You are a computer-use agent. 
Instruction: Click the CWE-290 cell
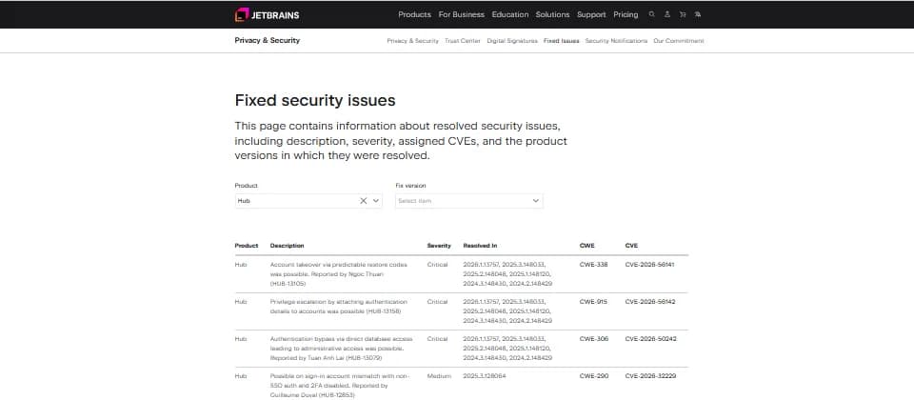(593, 376)
